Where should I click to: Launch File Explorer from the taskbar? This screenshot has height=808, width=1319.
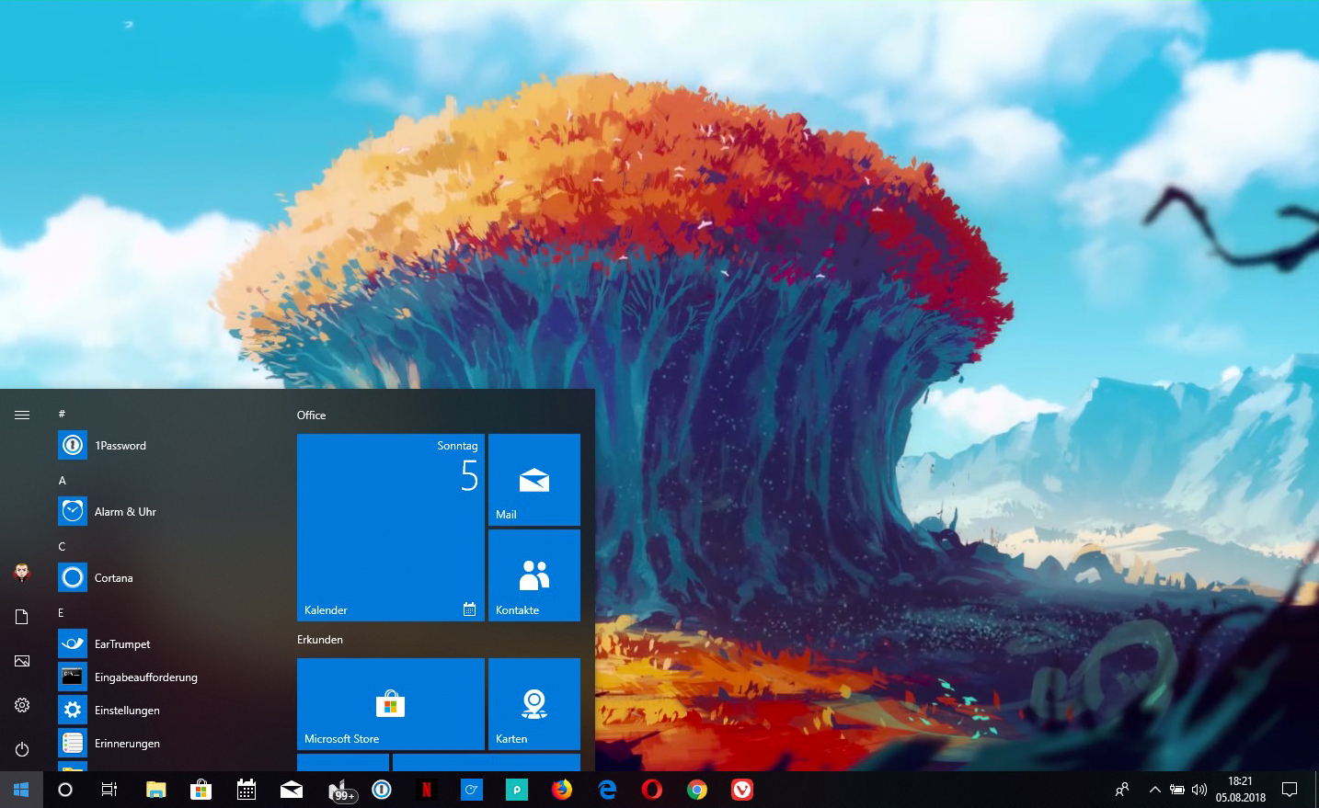(x=156, y=790)
